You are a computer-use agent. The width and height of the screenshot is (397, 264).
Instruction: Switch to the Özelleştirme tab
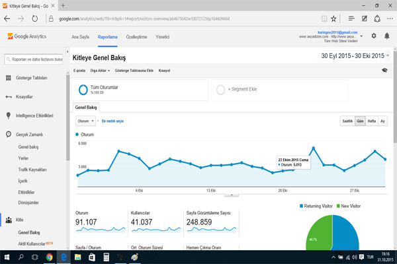pyautogui.click(x=136, y=37)
